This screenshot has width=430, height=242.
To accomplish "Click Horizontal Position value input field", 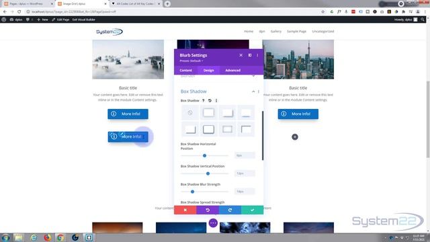I will click(x=245, y=155).
